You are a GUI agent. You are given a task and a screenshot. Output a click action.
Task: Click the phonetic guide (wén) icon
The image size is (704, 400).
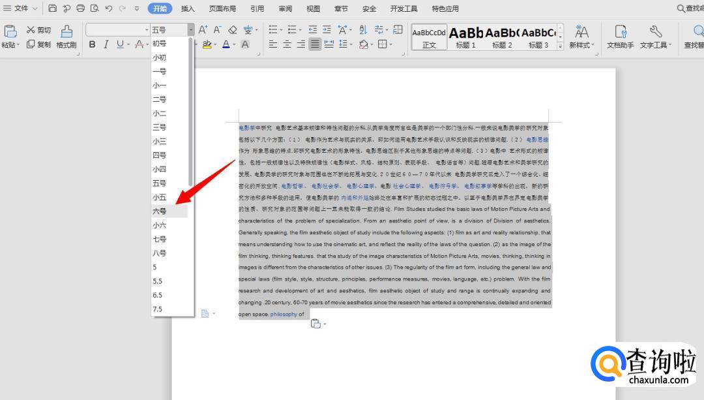point(248,29)
